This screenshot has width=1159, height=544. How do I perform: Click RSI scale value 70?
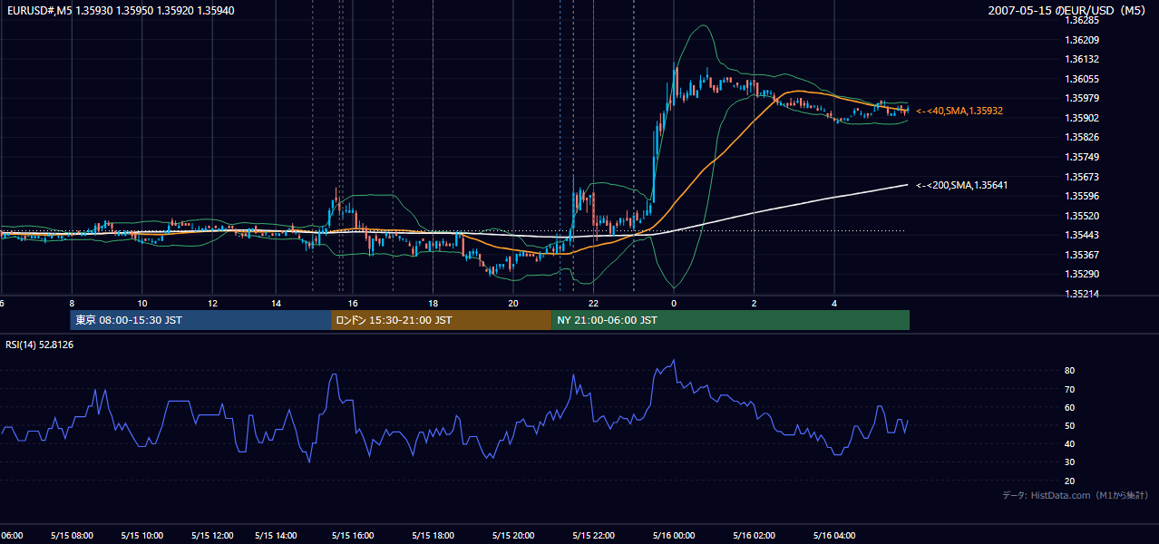1069,389
